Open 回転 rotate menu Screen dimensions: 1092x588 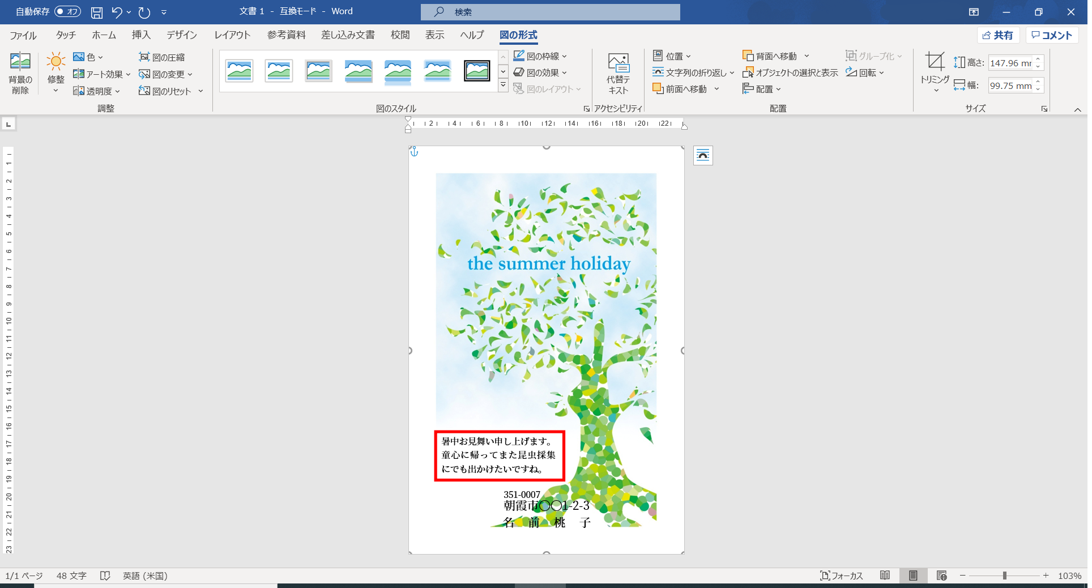click(865, 73)
